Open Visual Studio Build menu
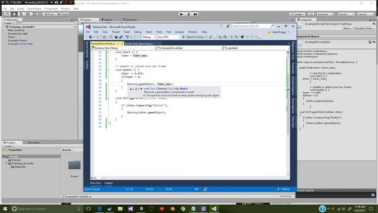This screenshot has height=213, width=378. 127,32
